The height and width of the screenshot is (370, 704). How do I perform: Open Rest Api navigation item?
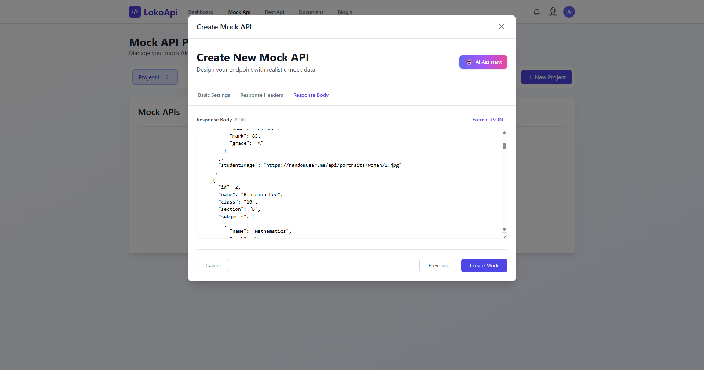point(275,12)
